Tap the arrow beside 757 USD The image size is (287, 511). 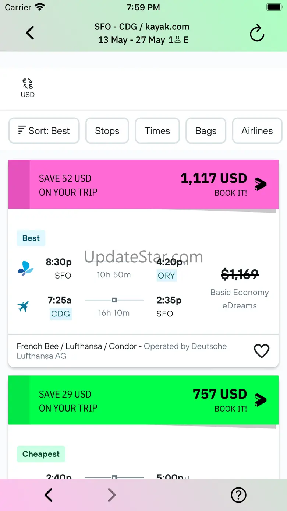pyautogui.click(x=261, y=400)
